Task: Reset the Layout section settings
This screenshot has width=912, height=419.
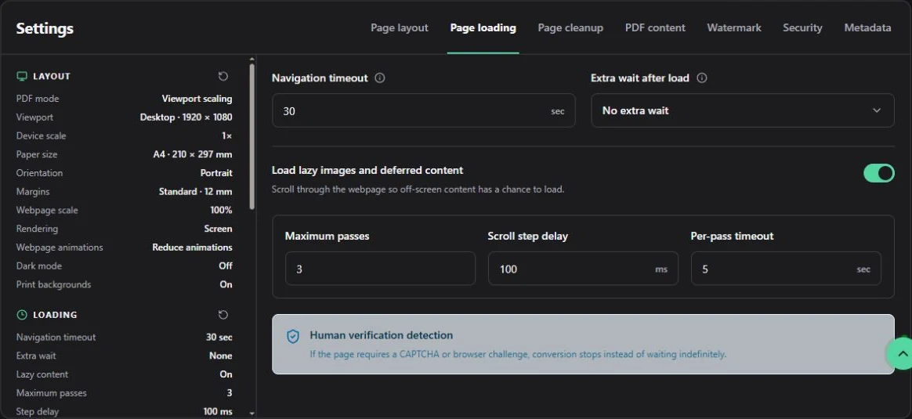Action: [x=223, y=76]
